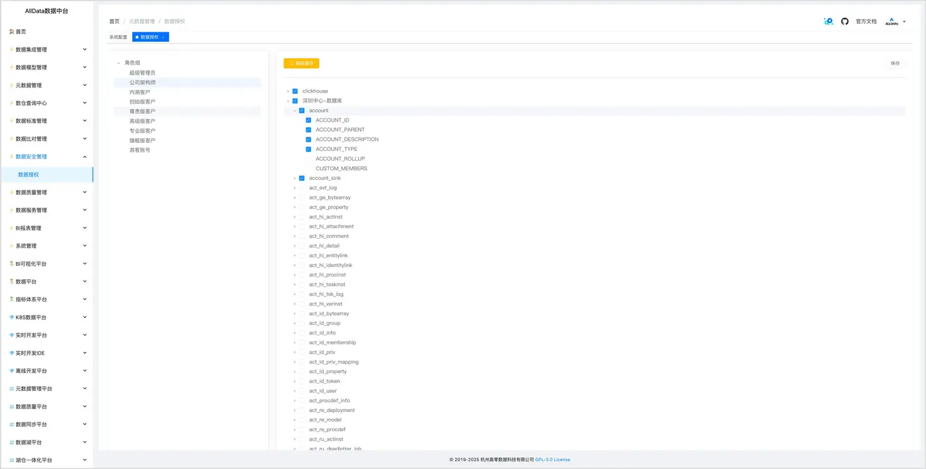Click the yellow refresh cache button
The height and width of the screenshot is (469, 926).
pos(302,64)
